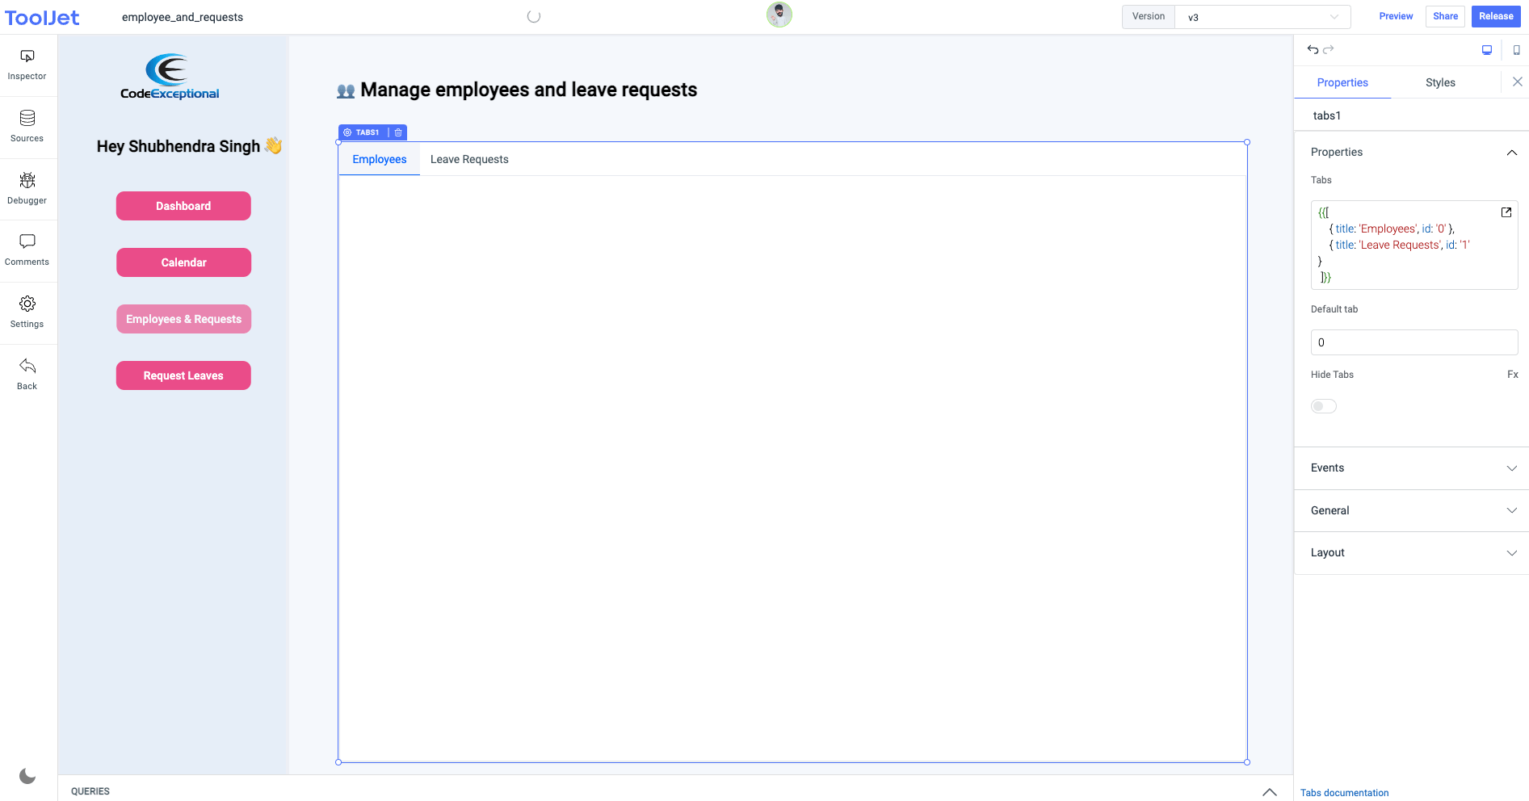Open the Tabs documentation link

coord(1344,792)
